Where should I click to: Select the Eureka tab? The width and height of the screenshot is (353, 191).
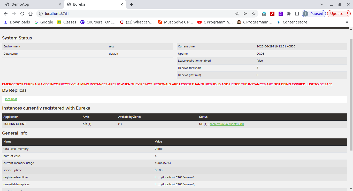point(90,4)
